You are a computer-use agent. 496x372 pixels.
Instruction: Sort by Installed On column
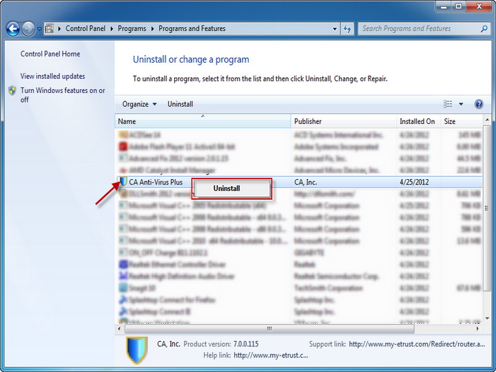pos(418,121)
